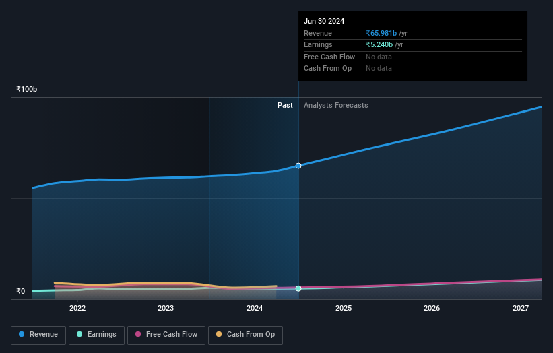Click the Jun 30 2024 tooltip date
Image resolution: width=553 pixels, height=353 pixels.
(324, 21)
